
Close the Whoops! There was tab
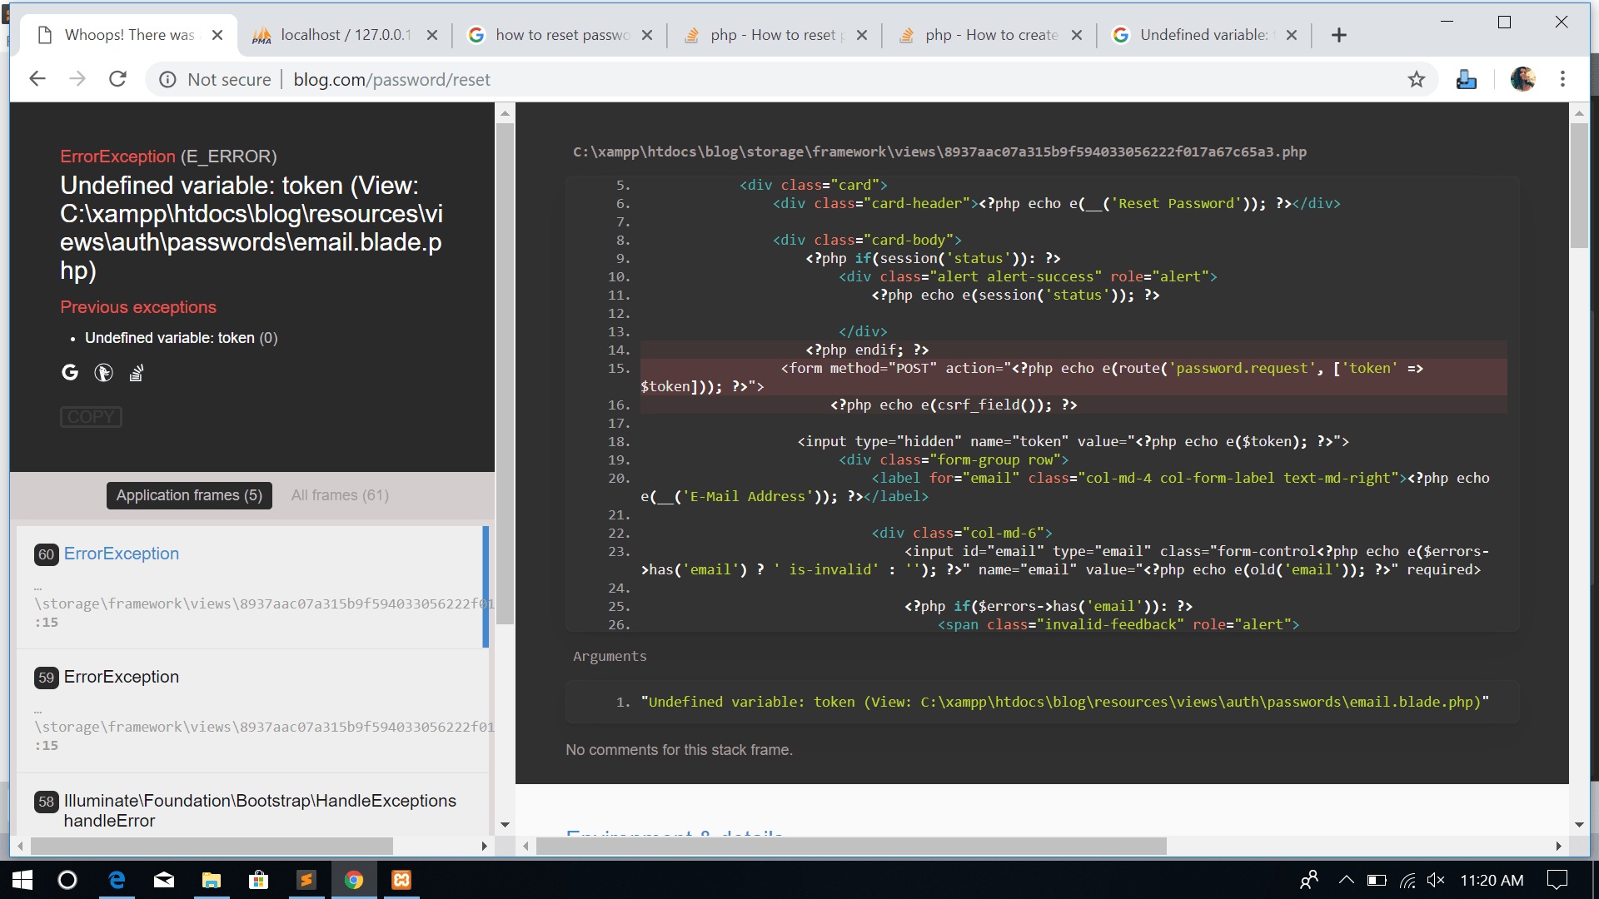(x=217, y=35)
